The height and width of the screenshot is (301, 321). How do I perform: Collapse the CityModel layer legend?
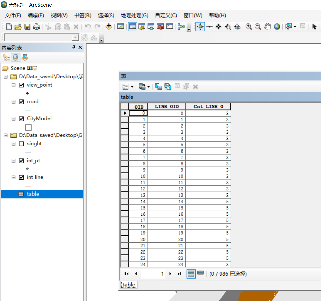tap(13, 119)
